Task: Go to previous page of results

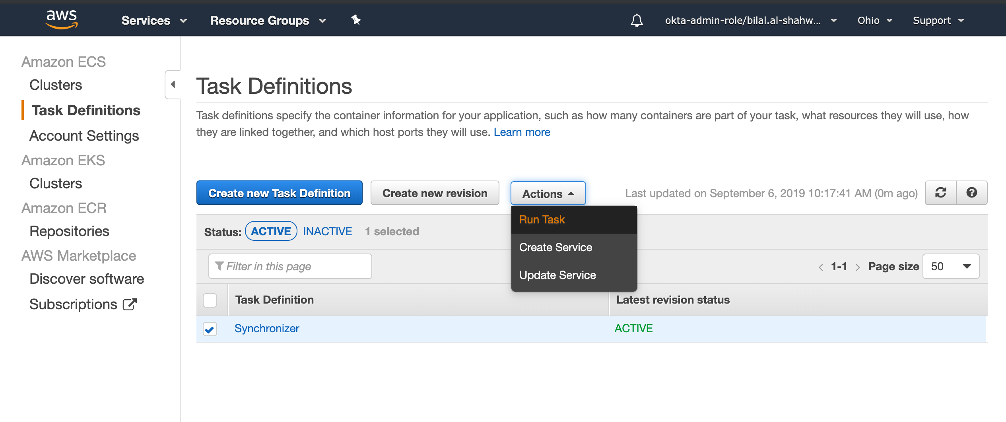Action: pyautogui.click(x=821, y=267)
